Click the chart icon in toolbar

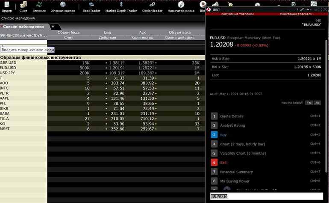[x=314, y=3]
